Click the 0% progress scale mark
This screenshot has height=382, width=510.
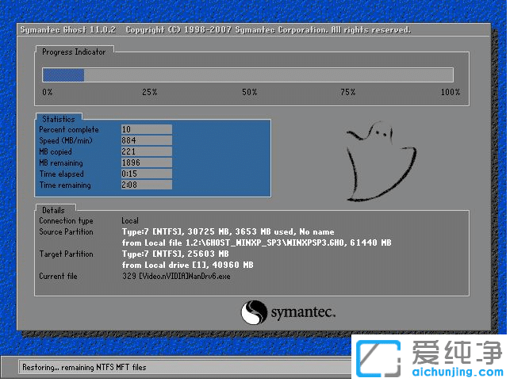tap(48, 92)
